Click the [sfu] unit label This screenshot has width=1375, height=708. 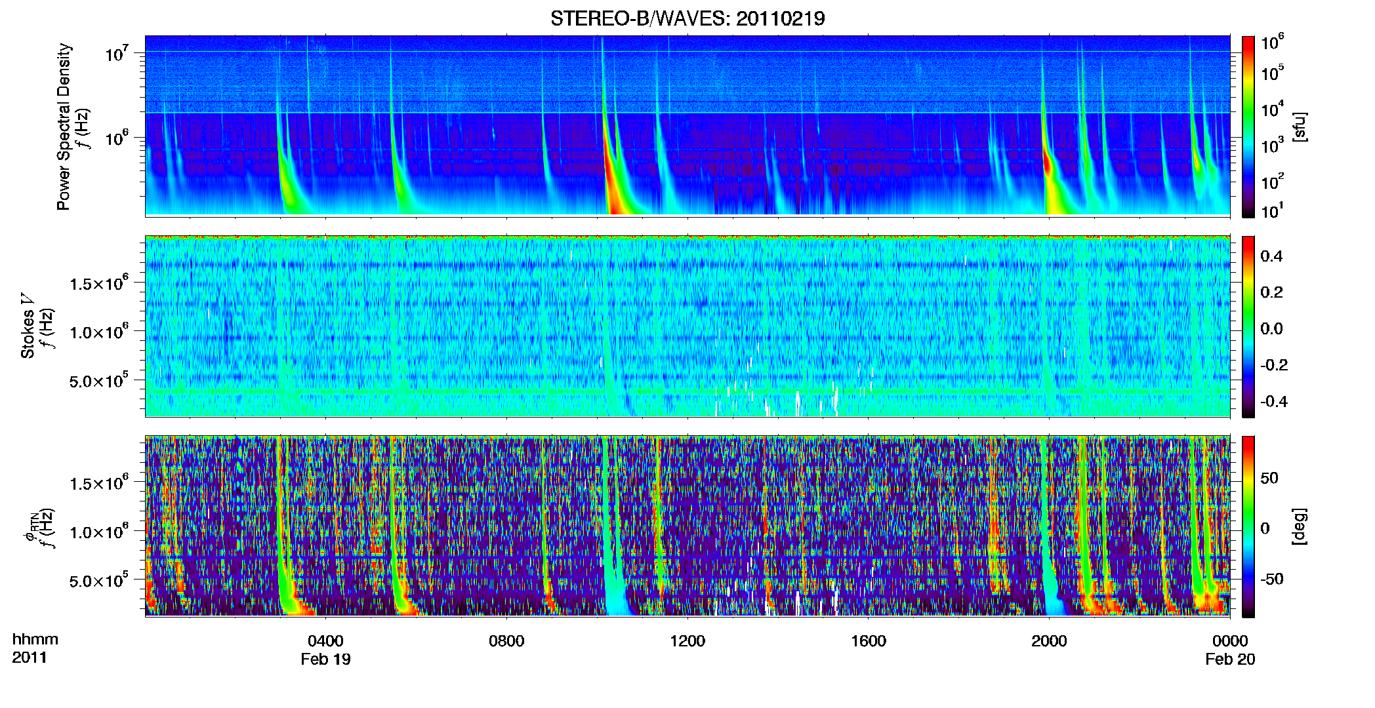[x=1300, y=127]
